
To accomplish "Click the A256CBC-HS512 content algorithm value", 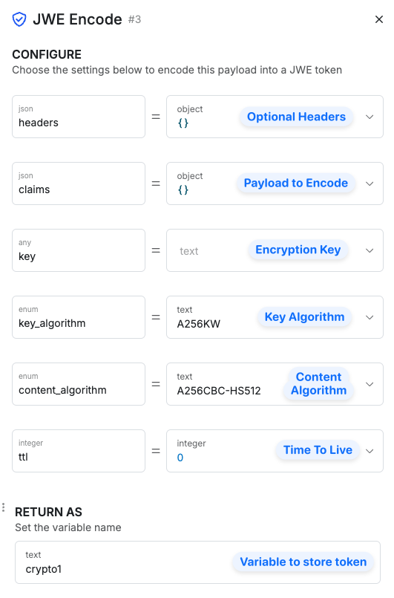I will [x=219, y=391].
